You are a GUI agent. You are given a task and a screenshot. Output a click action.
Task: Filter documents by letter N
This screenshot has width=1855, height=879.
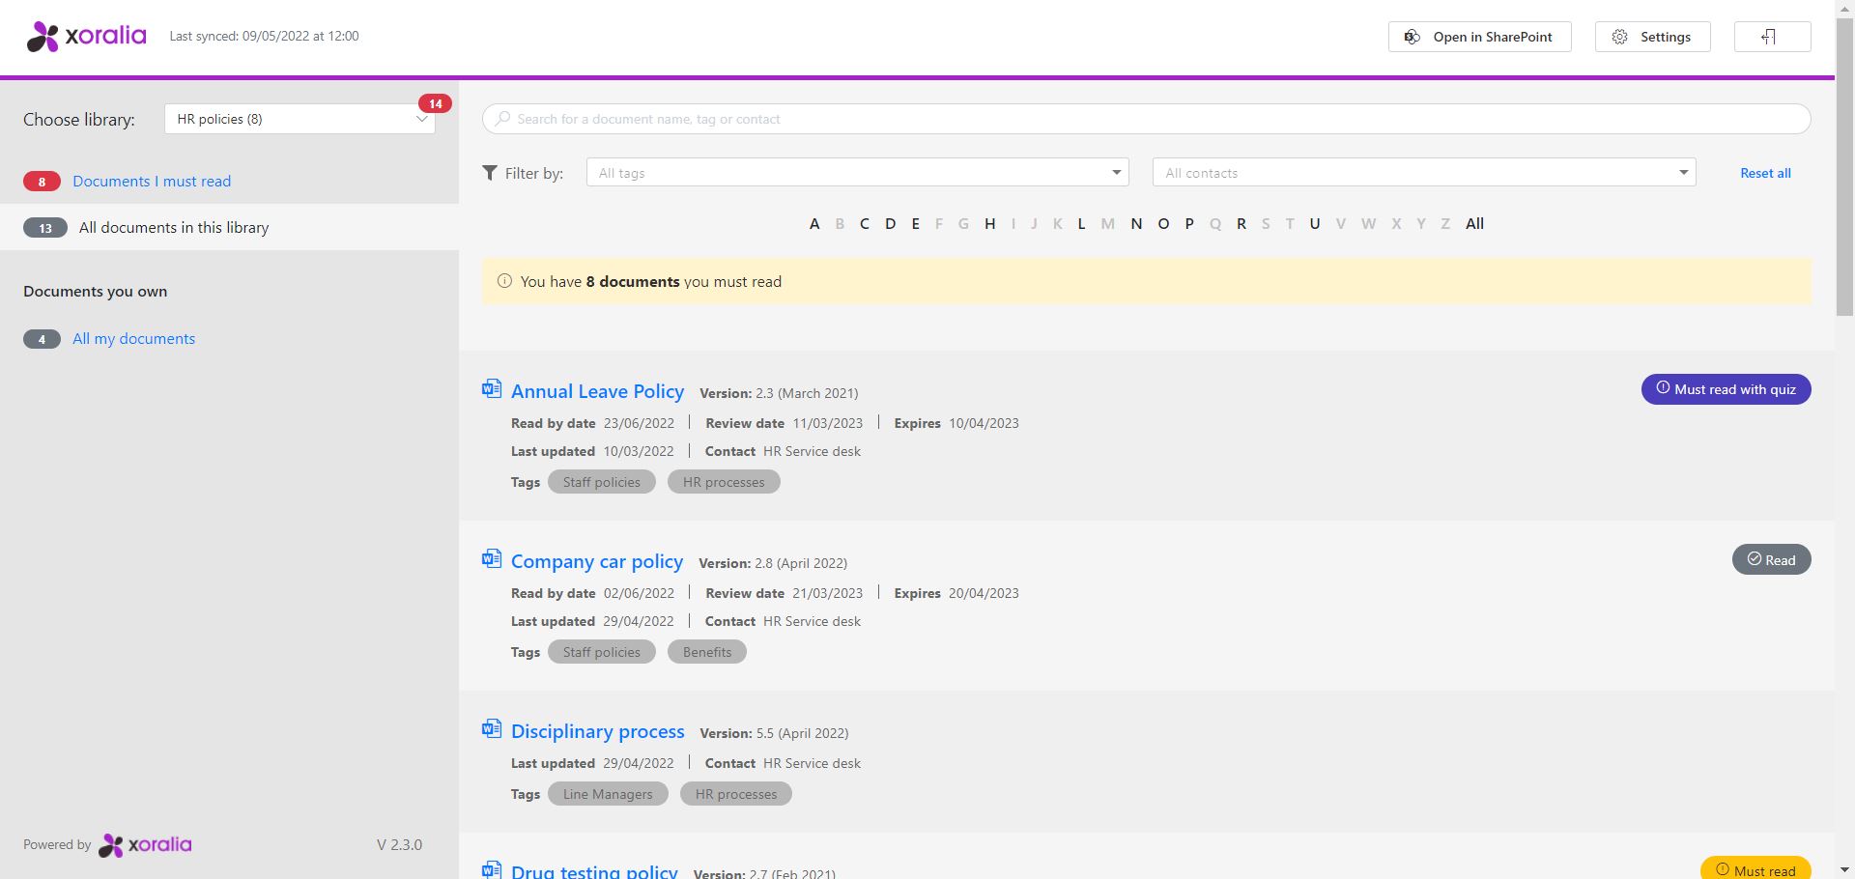pos(1136,224)
